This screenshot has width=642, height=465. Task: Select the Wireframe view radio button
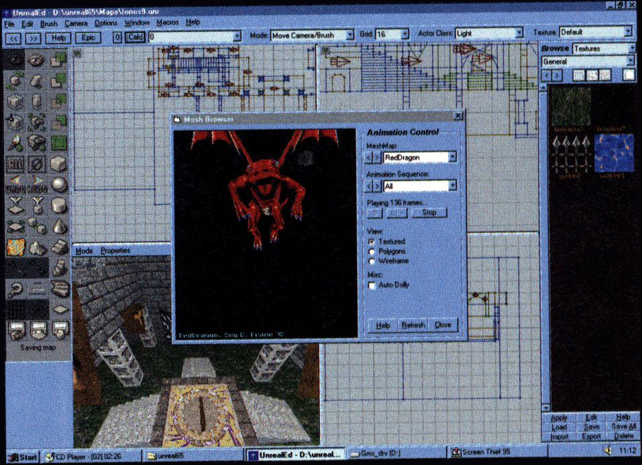[372, 261]
